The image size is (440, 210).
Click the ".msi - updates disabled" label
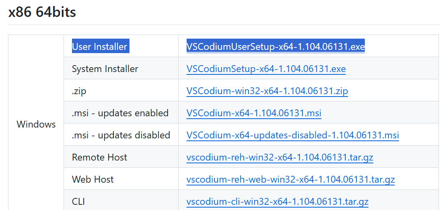pos(121,135)
